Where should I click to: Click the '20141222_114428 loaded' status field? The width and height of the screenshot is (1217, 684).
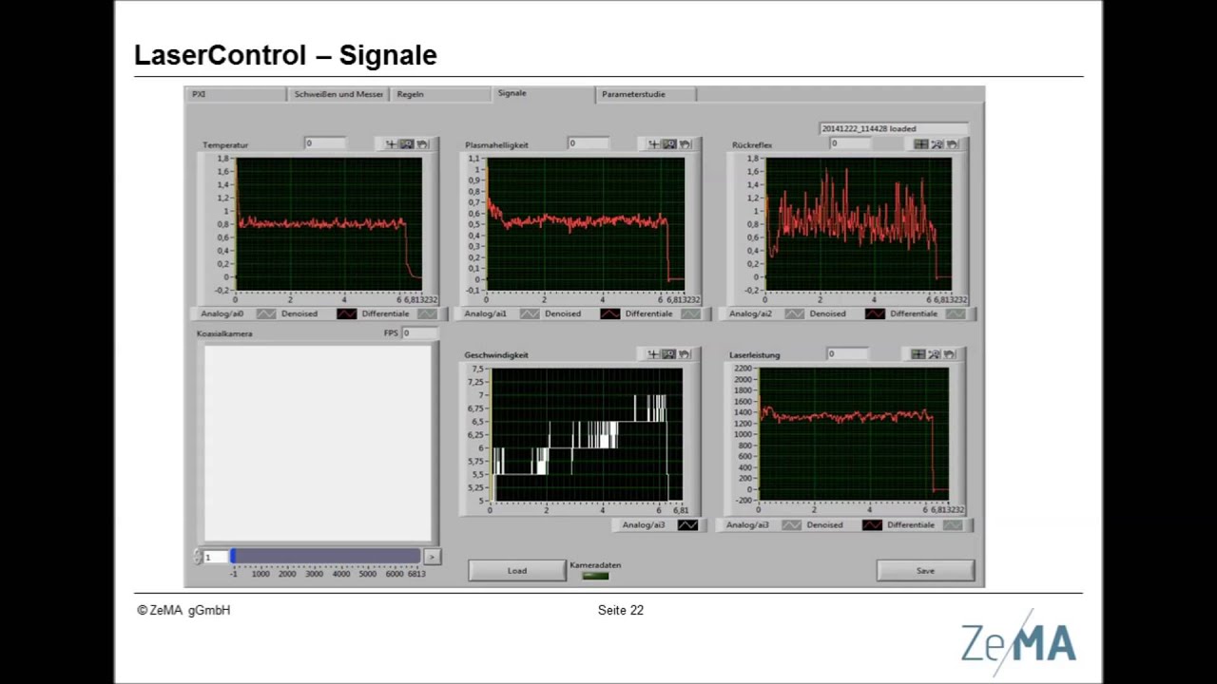[x=894, y=128]
